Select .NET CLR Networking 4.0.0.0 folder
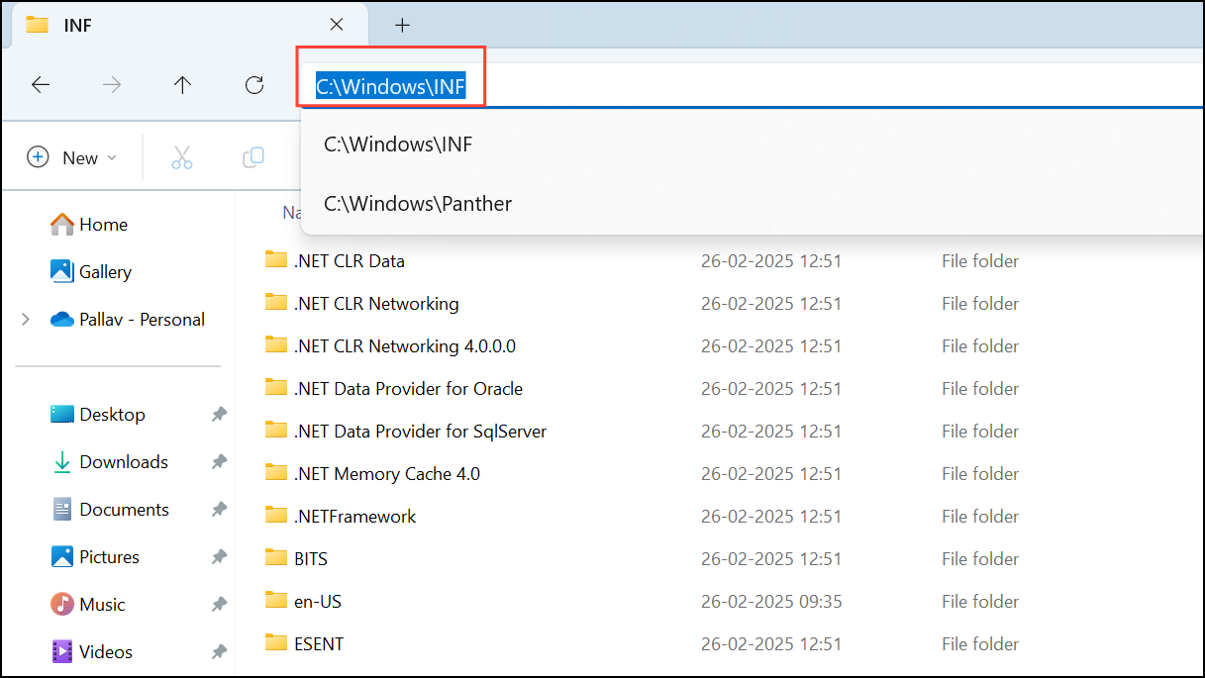Screen dimensions: 1205x678 [x=405, y=346]
